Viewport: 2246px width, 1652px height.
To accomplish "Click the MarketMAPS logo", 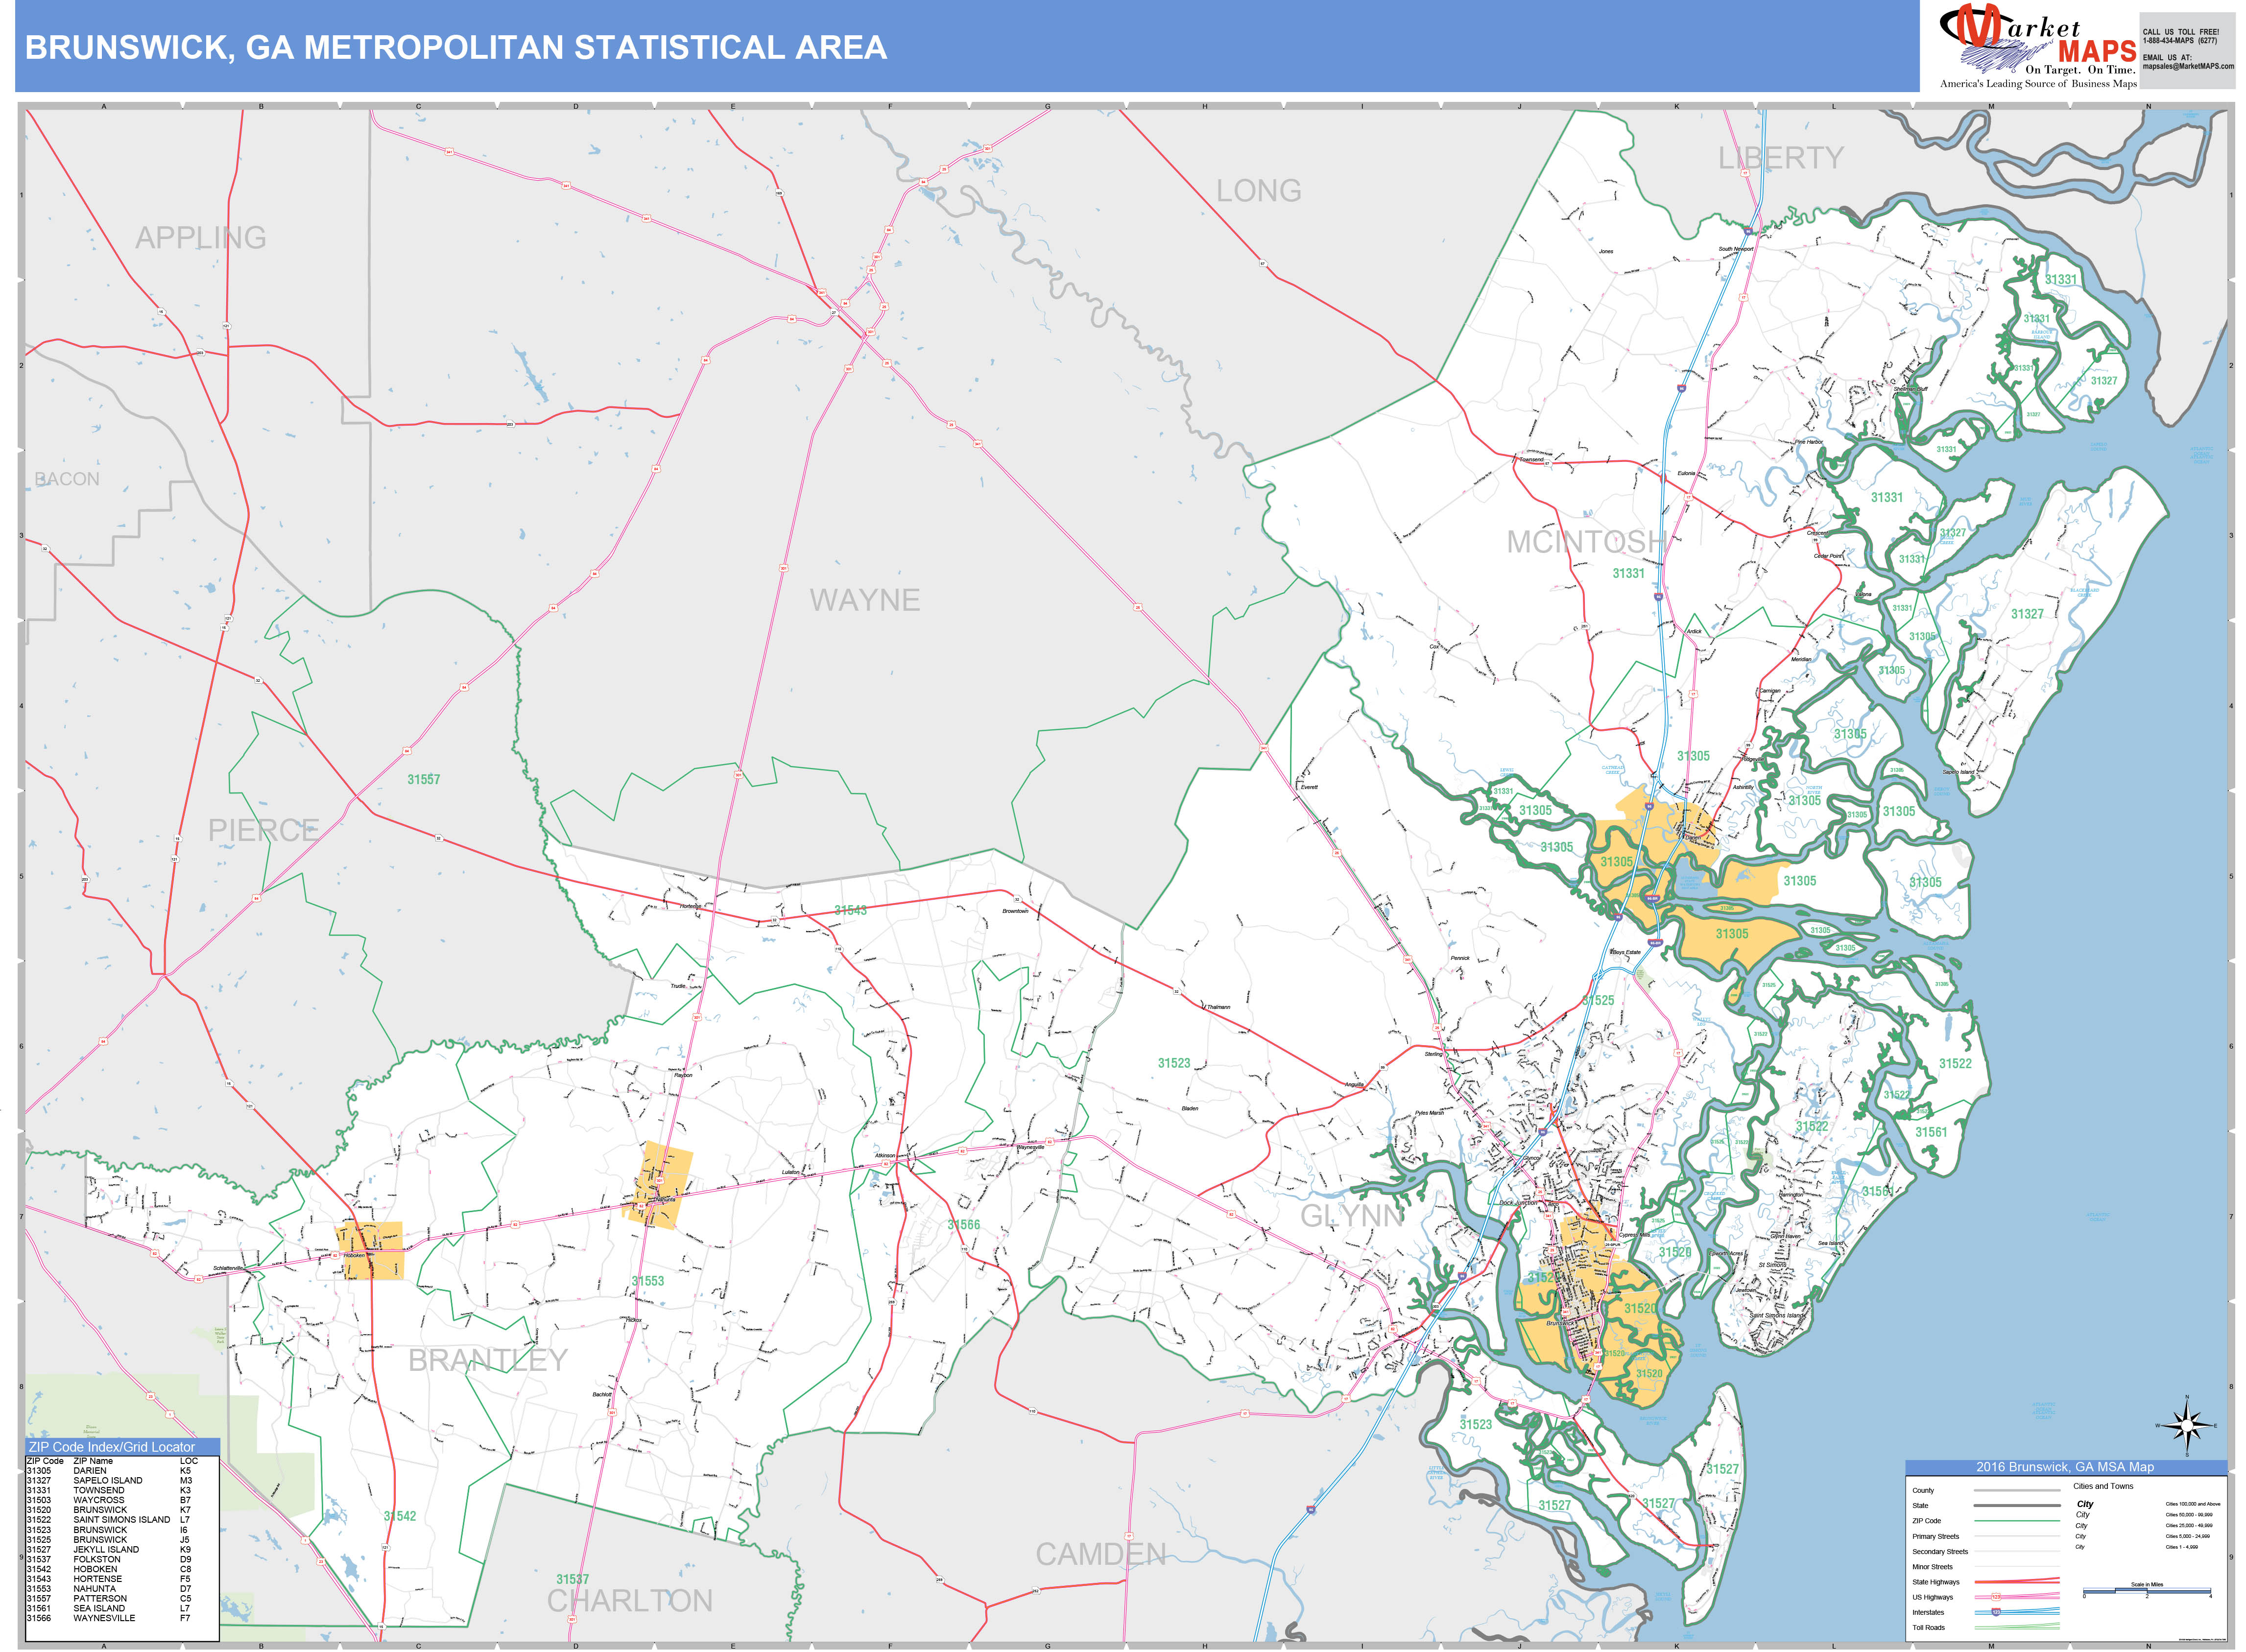I will coord(2046,45).
